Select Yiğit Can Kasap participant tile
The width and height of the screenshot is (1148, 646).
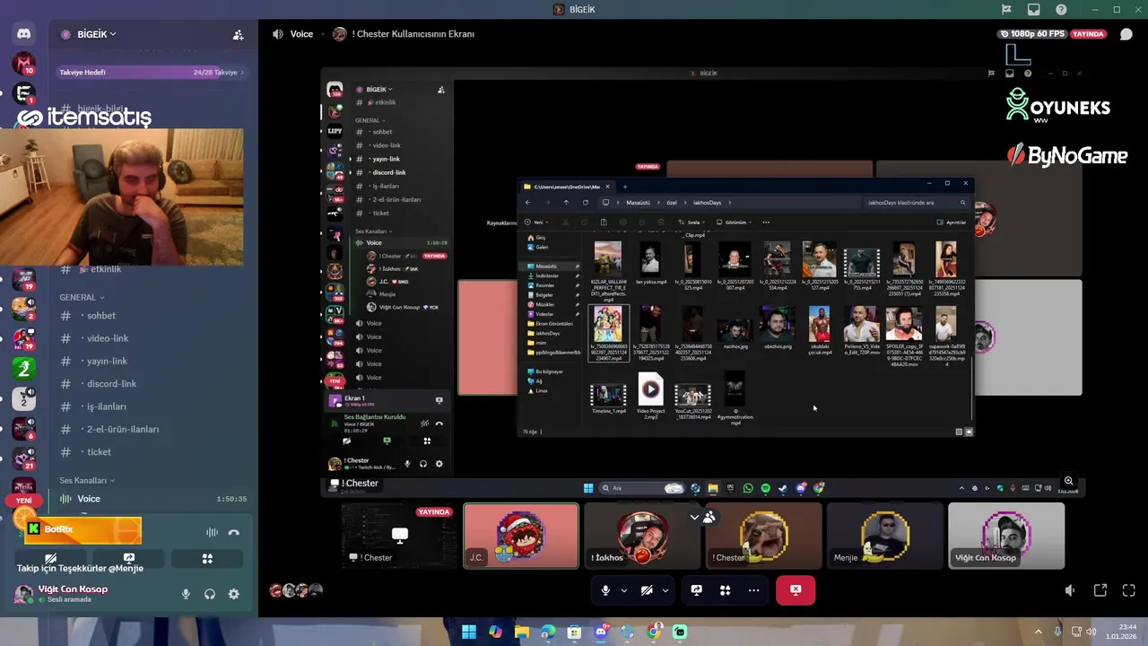(x=1006, y=536)
